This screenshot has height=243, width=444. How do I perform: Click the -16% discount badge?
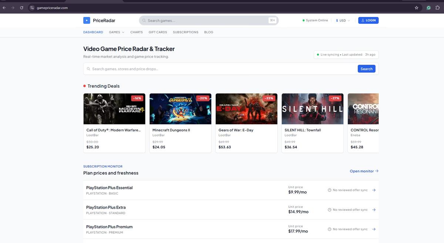[x=138, y=98]
